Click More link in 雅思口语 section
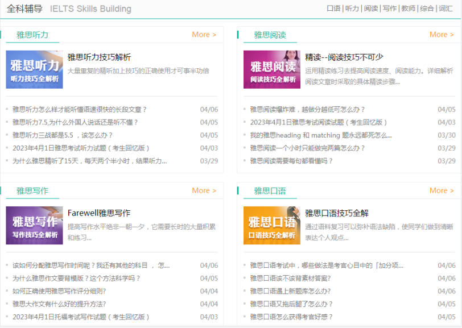Image resolution: width=462 pixels, height=328 pixels. point(442,190)
